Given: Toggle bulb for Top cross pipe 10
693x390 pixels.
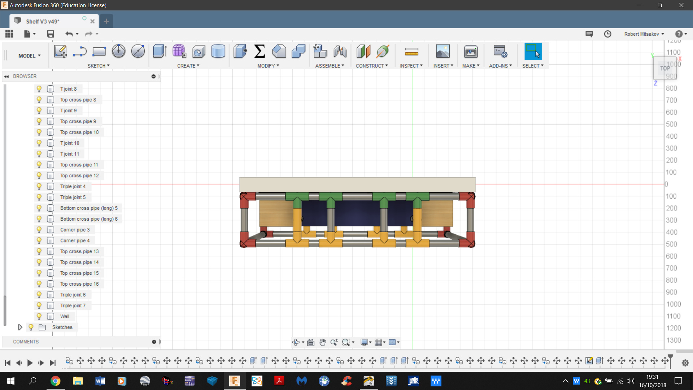Looking at the screenshot, I should pos(39,132).
